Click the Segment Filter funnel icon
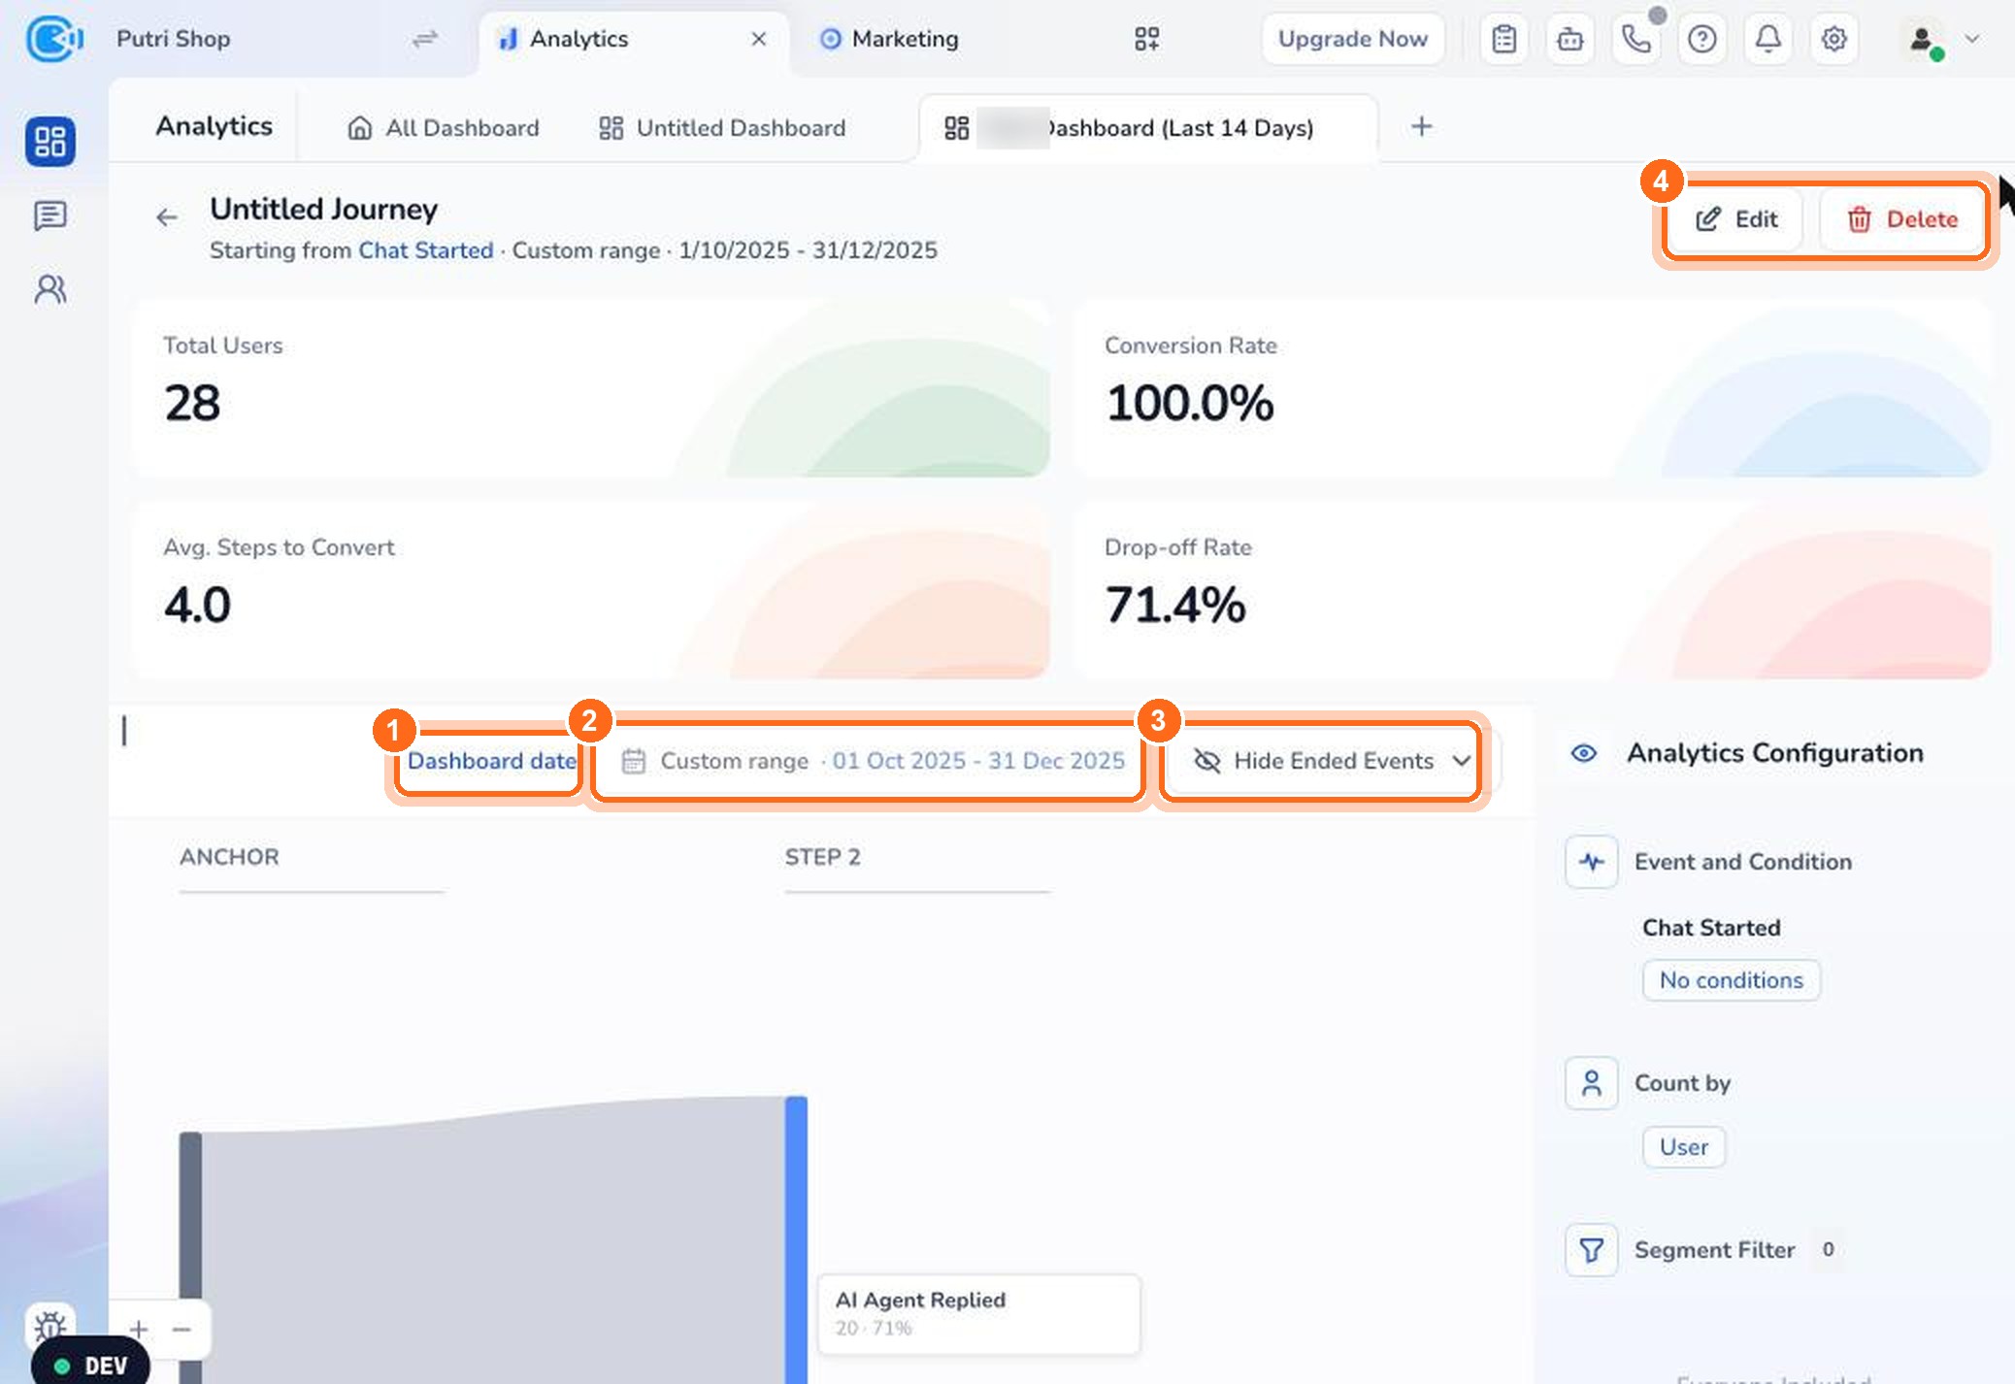 [x=1591, y=1250]
